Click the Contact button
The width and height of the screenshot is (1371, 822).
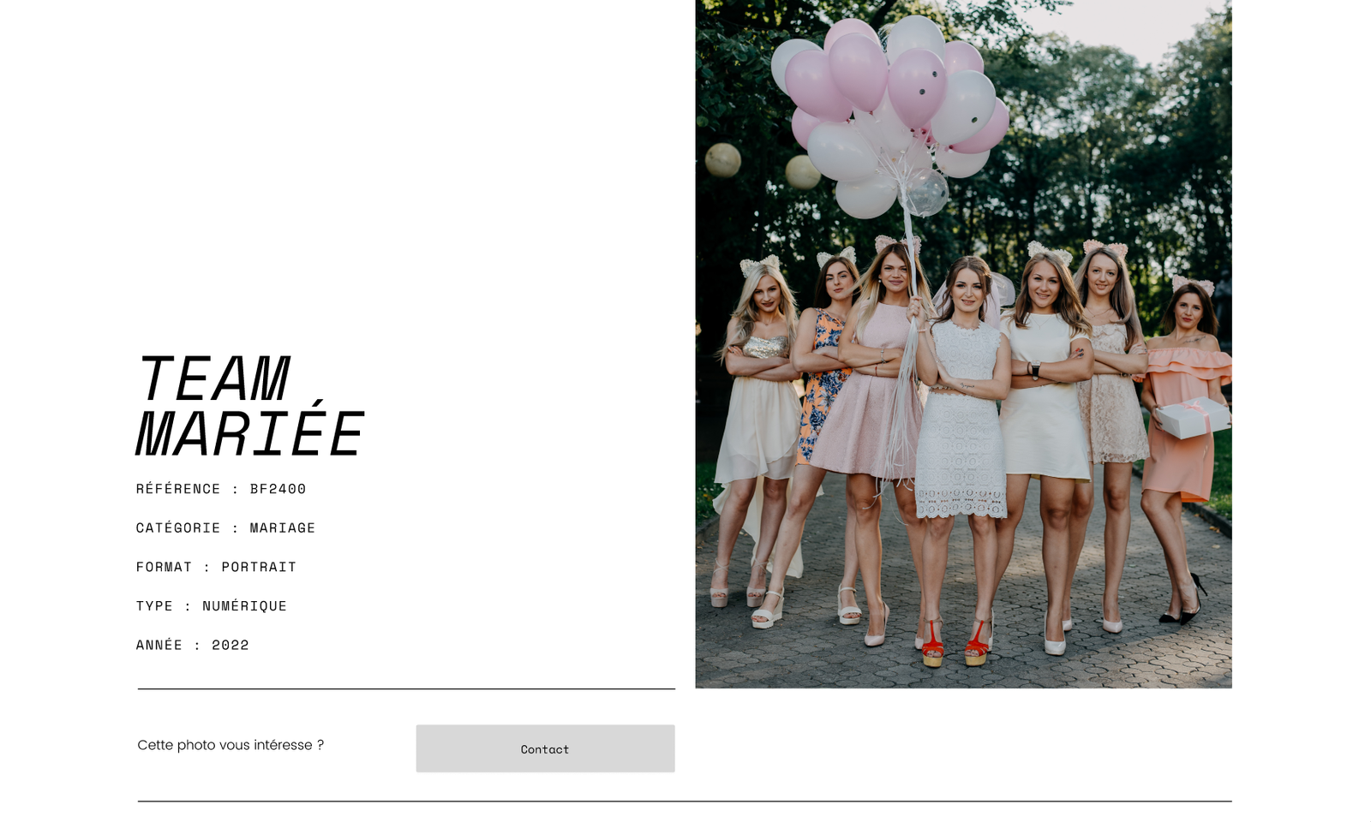coord(545,748)
